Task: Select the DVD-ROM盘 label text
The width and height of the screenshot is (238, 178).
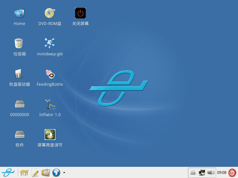Action: pos(50,24)
